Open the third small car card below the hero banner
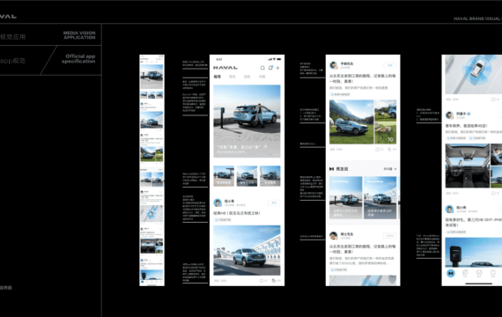 (x=269, y=176)
